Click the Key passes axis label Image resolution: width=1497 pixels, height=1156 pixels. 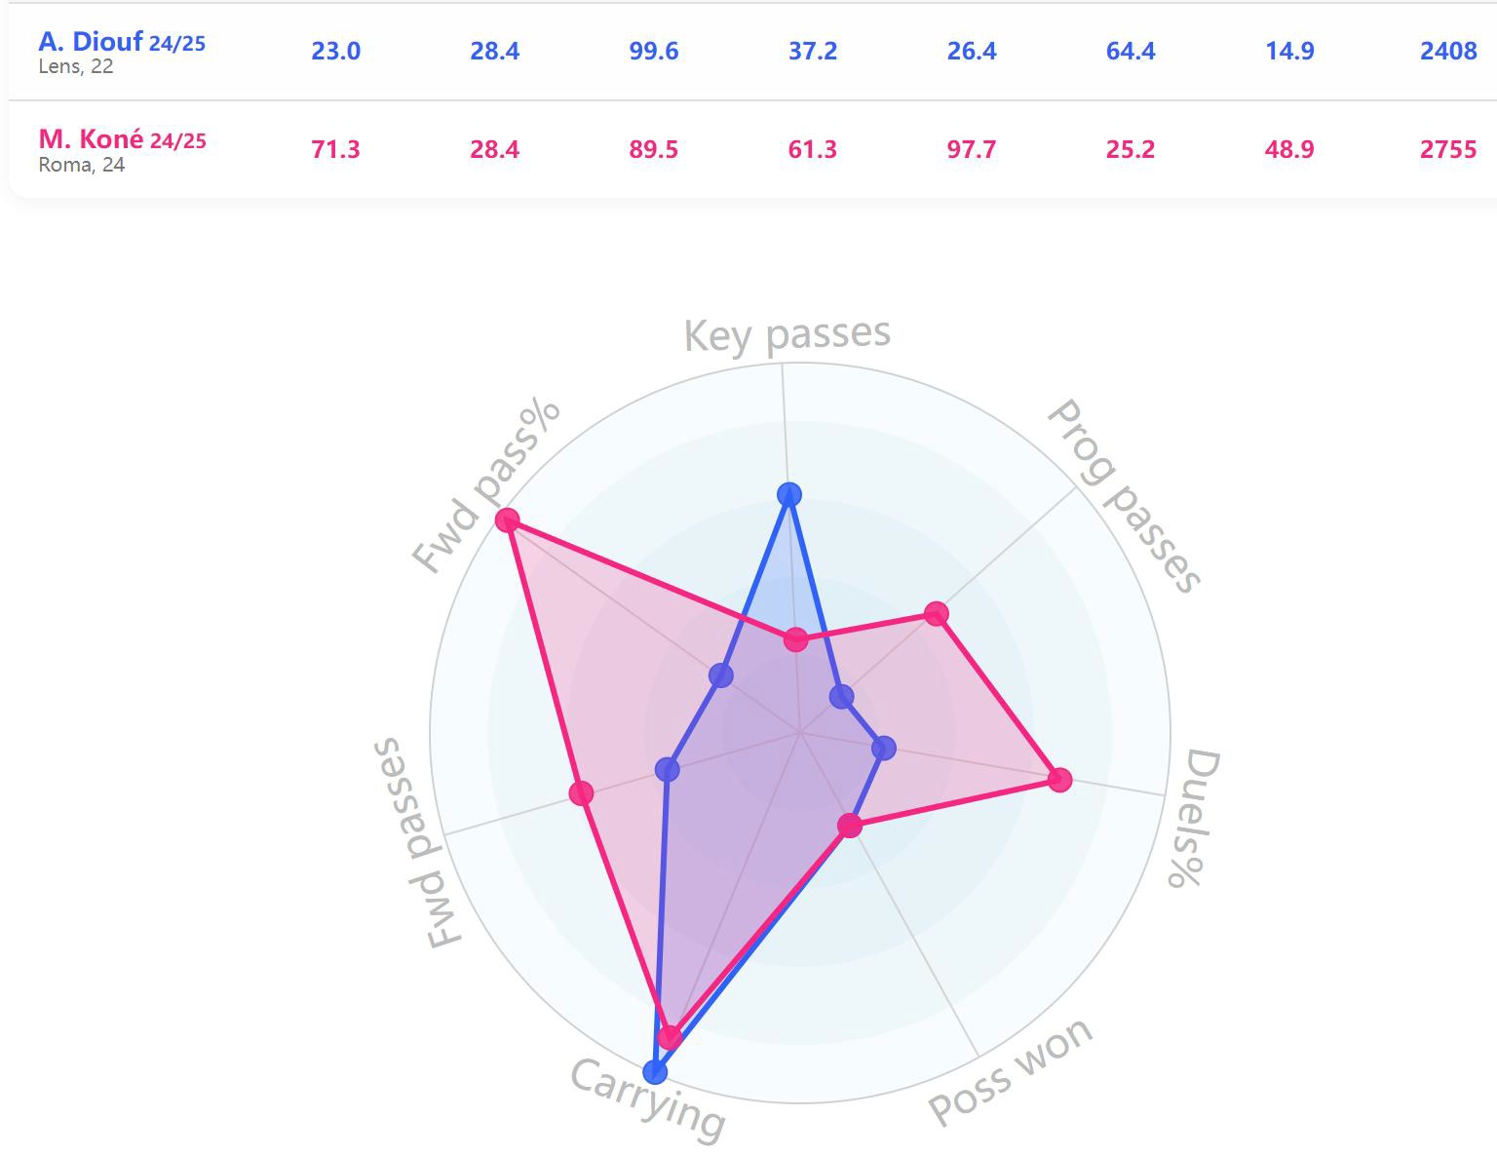point(787,334)
